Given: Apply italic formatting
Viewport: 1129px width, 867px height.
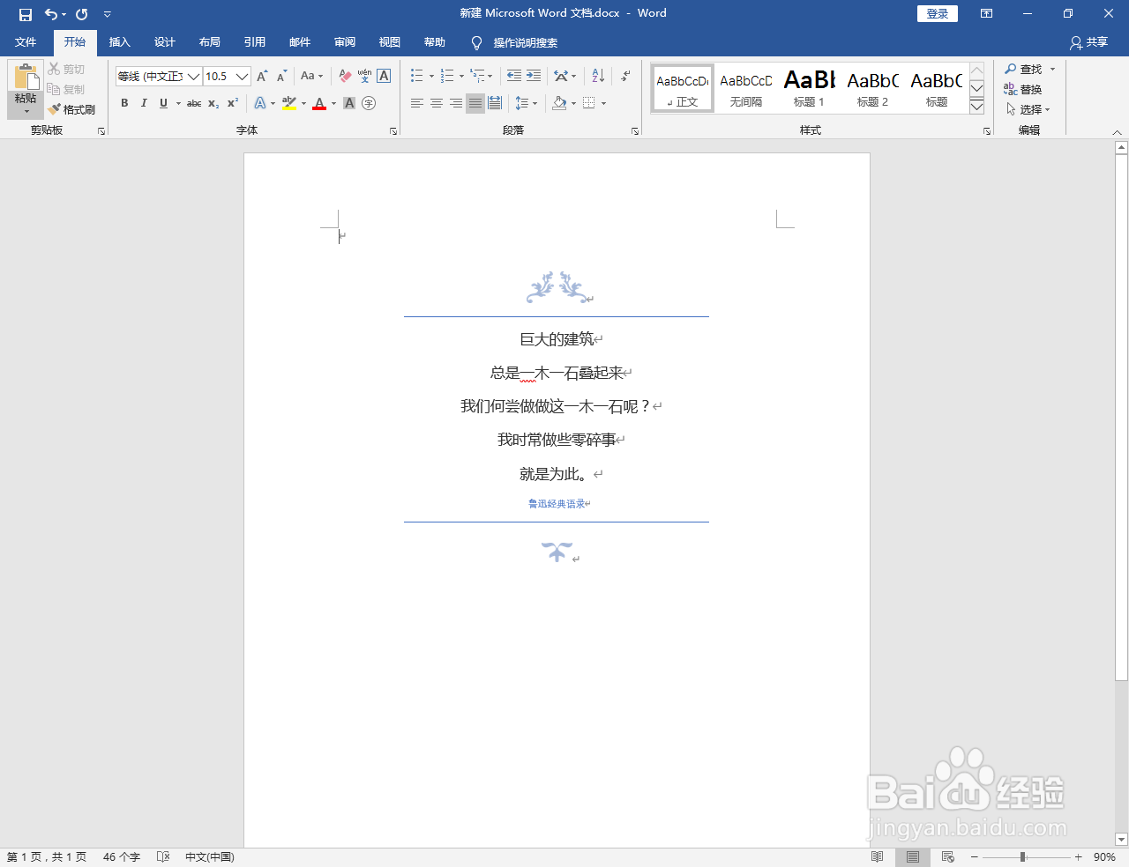Looking at the screenshot, I should click(144, 104).
